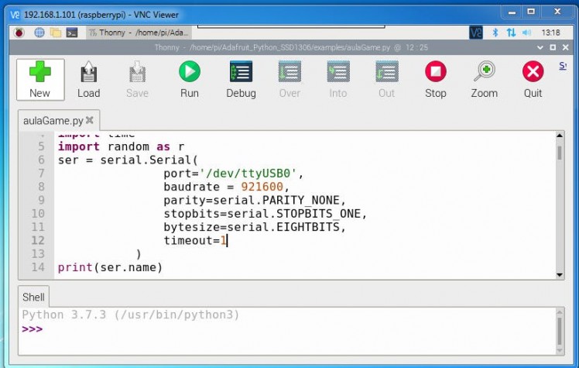Click the timeout=1 line
Image resolution: width=579 pixels, height=368 pixels.
click(x=195, y=240)
